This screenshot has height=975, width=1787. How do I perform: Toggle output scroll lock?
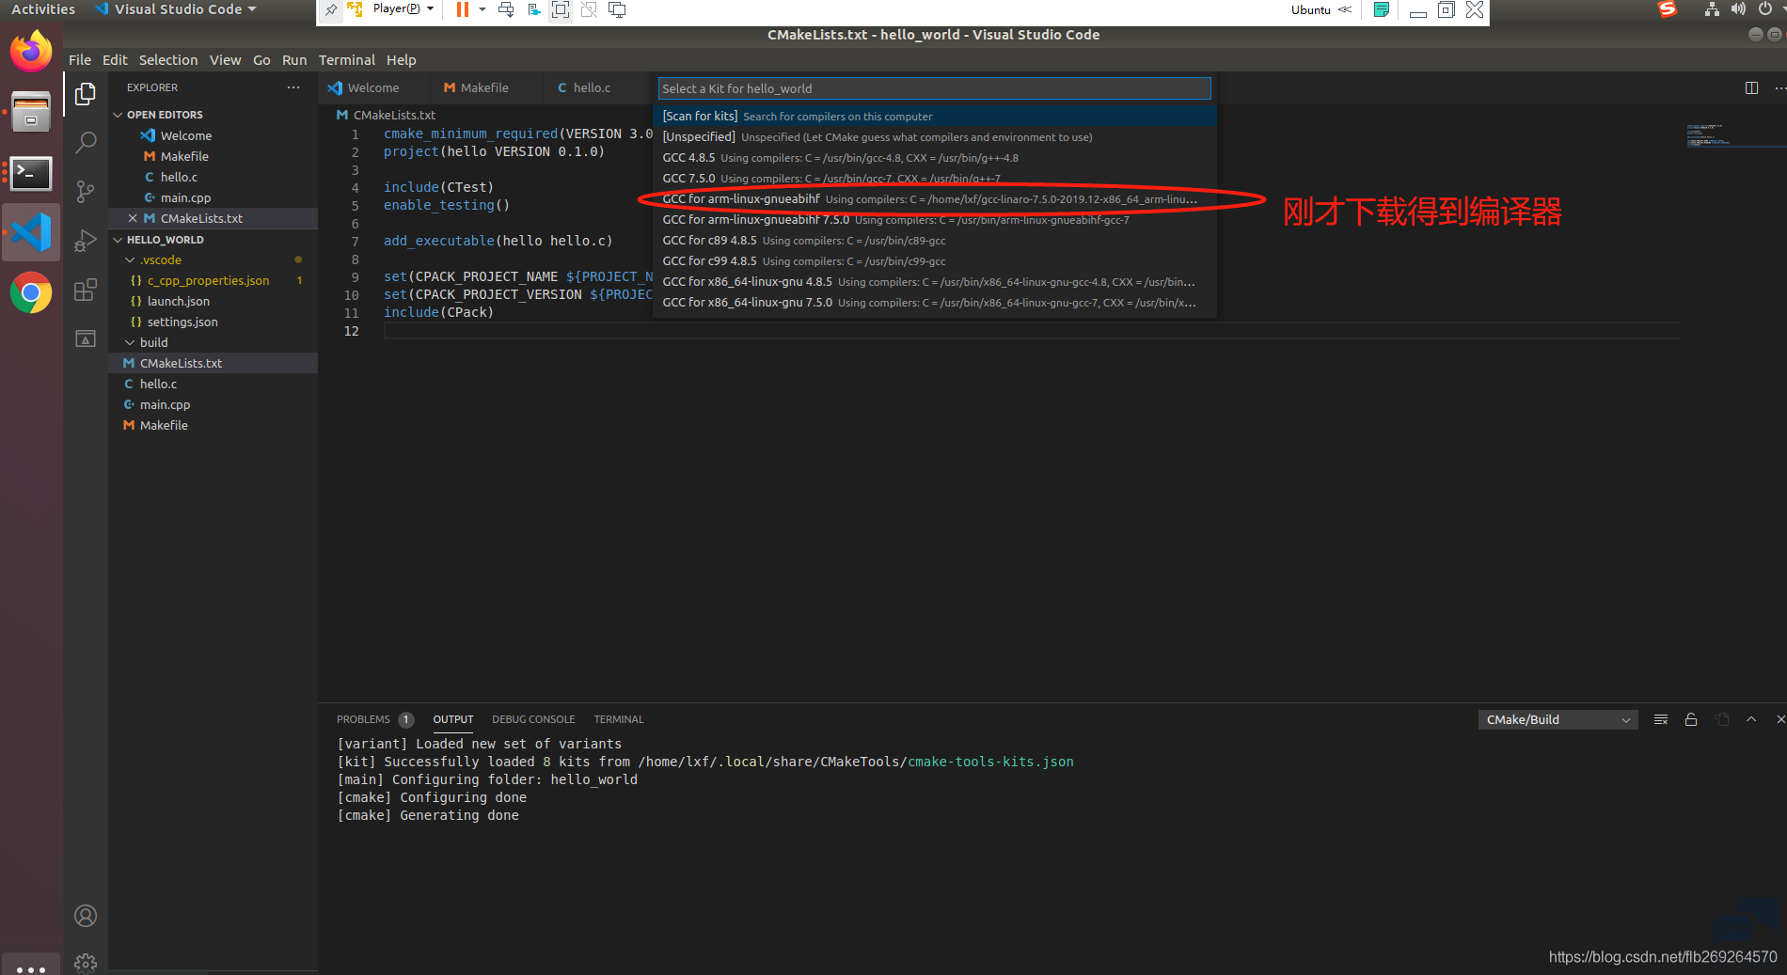(1691, 719)
